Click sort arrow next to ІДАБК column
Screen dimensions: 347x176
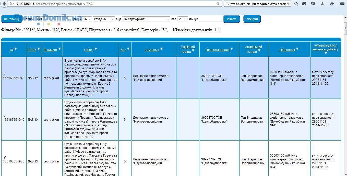39,49
